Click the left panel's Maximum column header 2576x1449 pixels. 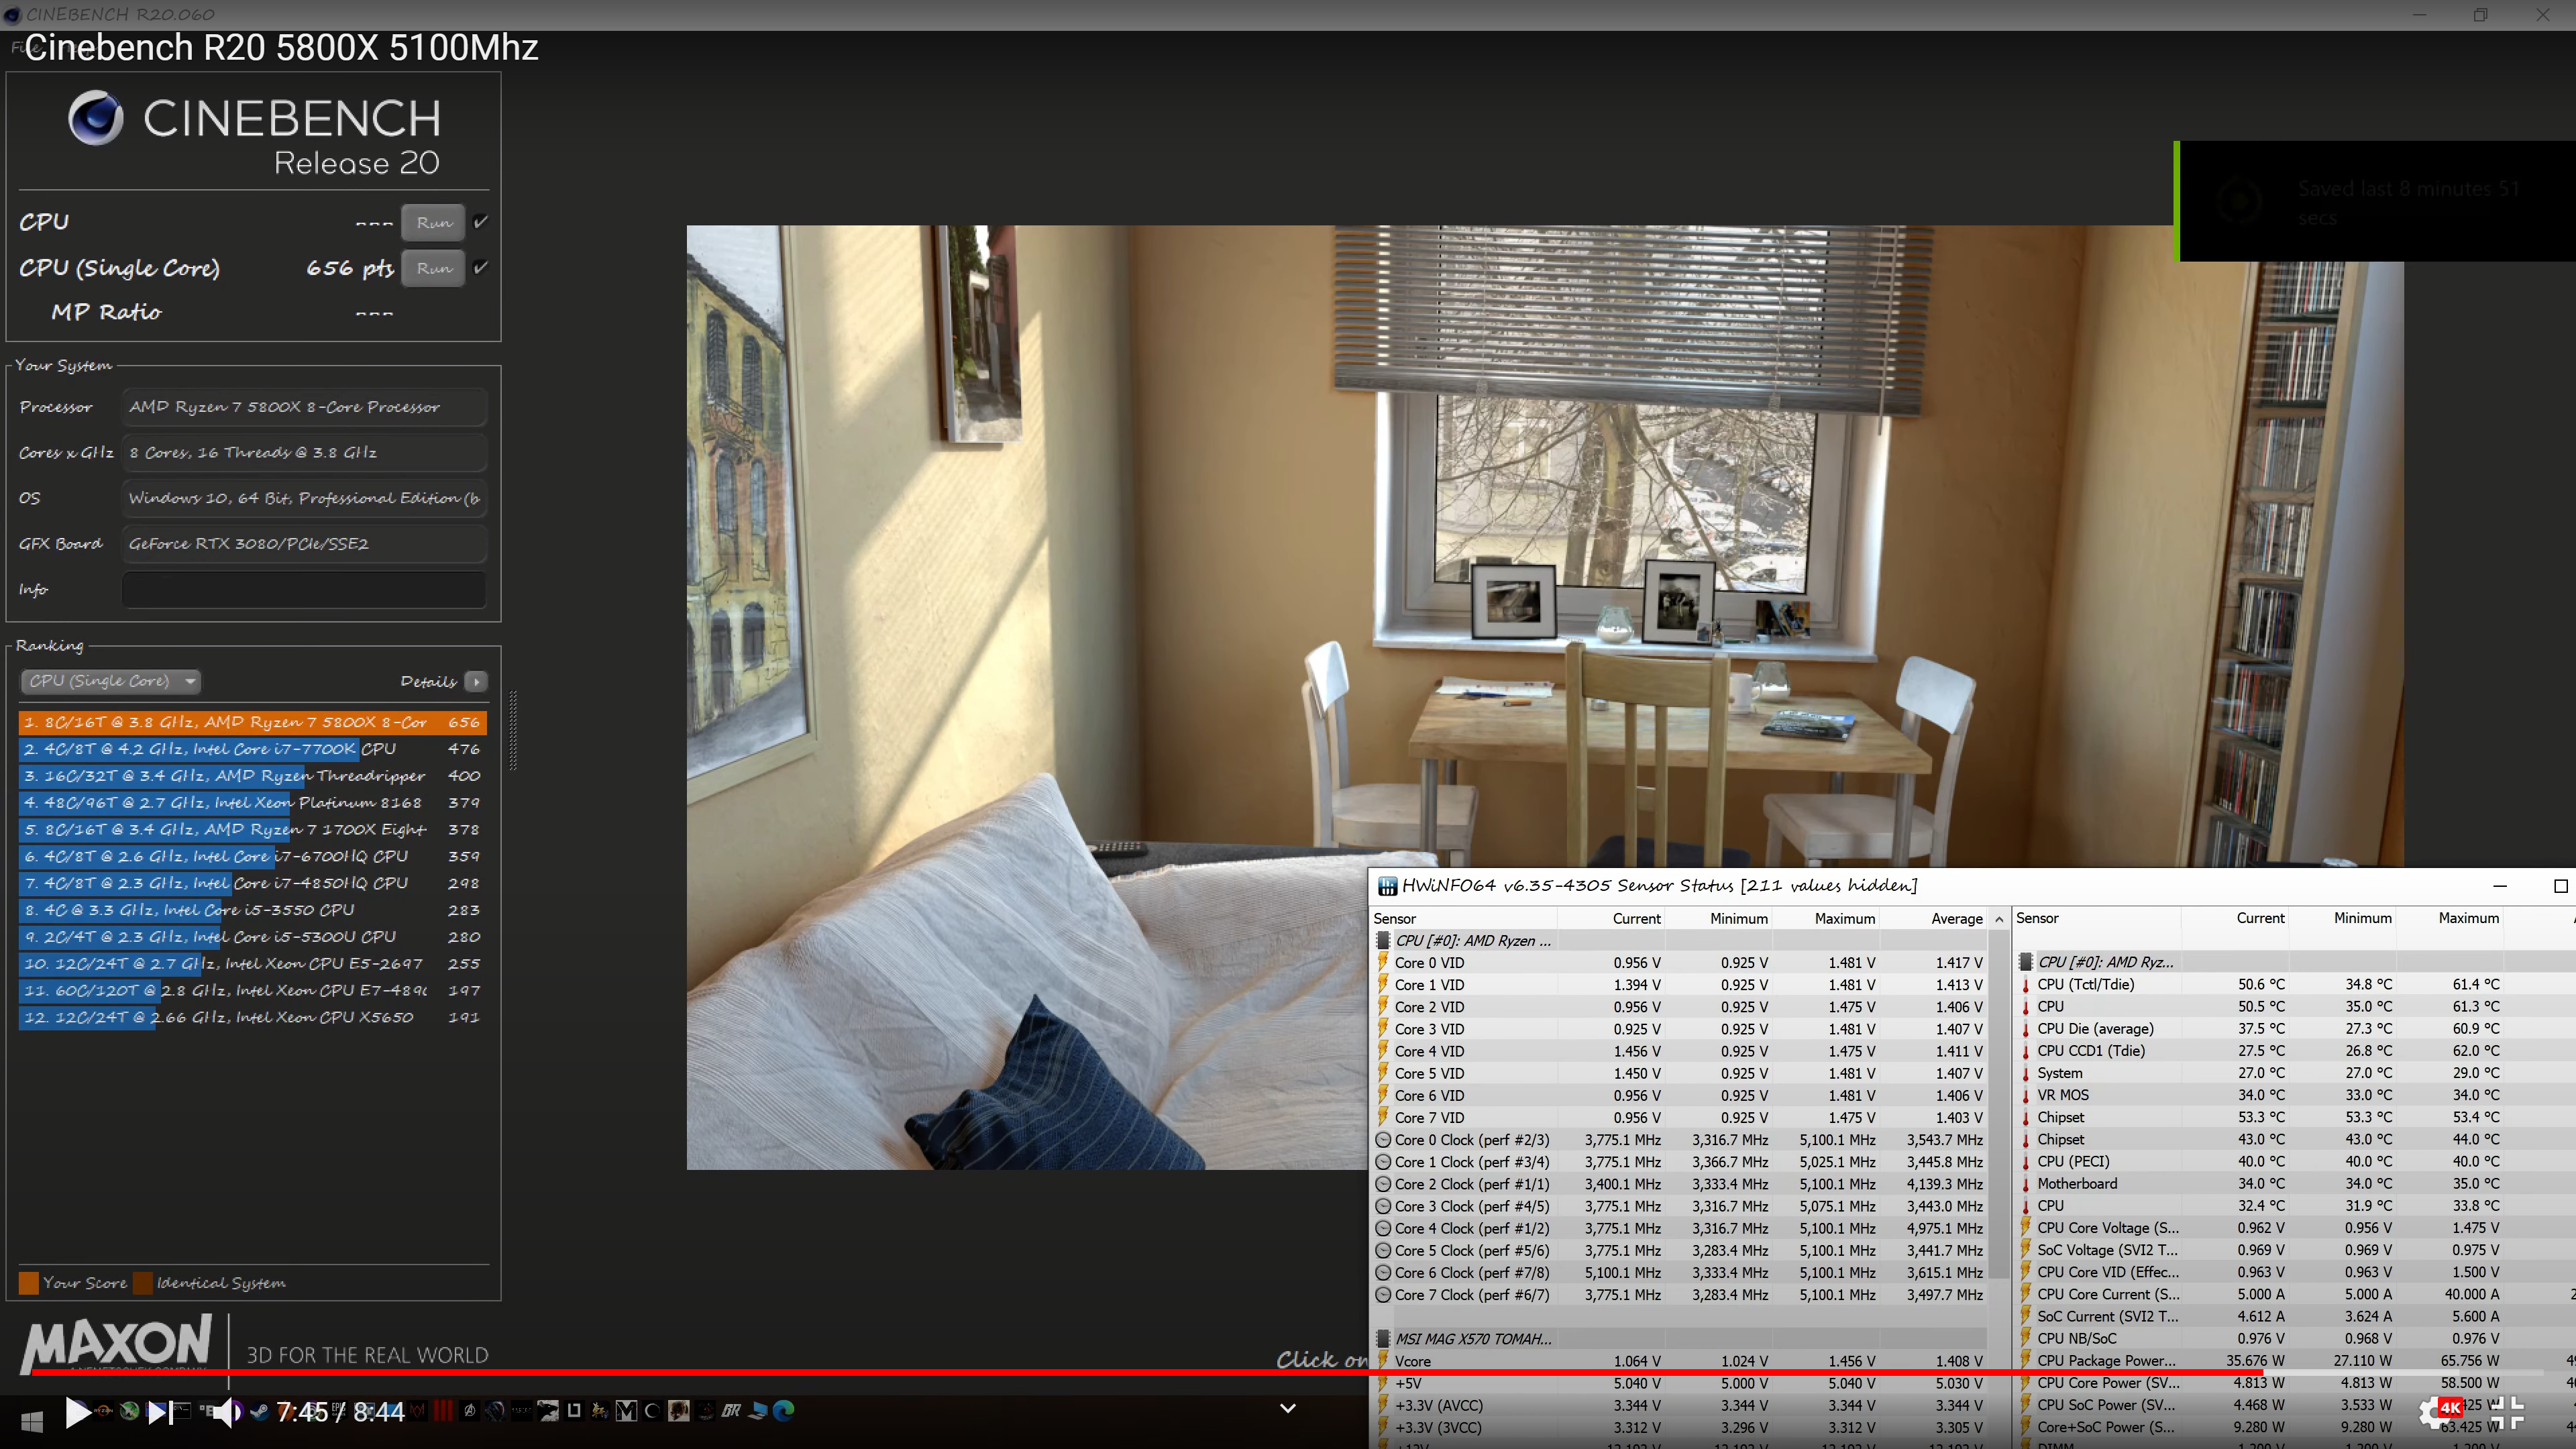(1826, 919)
